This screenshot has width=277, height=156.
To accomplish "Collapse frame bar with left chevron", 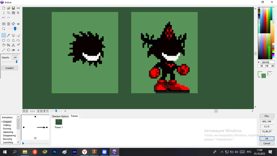I will (x=65, y=111).
